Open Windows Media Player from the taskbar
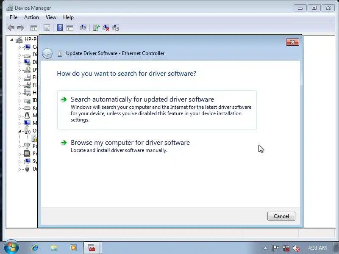The image size is (339, 254). point(73,248)
